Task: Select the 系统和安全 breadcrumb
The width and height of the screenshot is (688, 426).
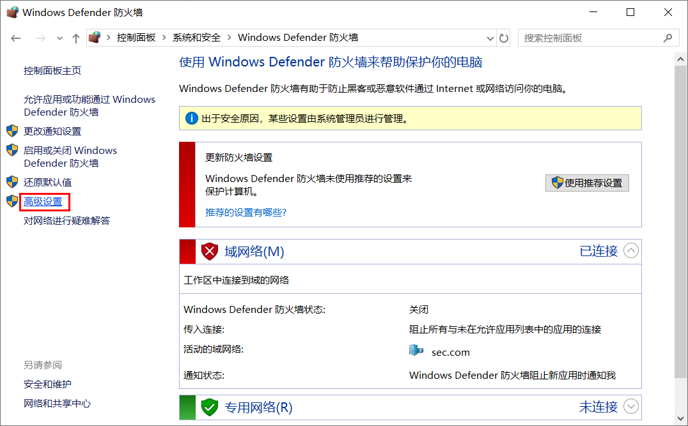Action: pos(196,38)
